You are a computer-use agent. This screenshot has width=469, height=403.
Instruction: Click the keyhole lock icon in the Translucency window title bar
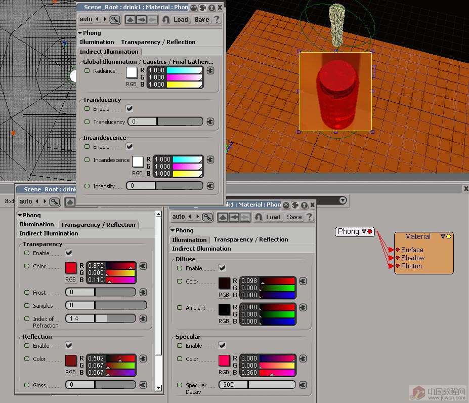point(211,7)
